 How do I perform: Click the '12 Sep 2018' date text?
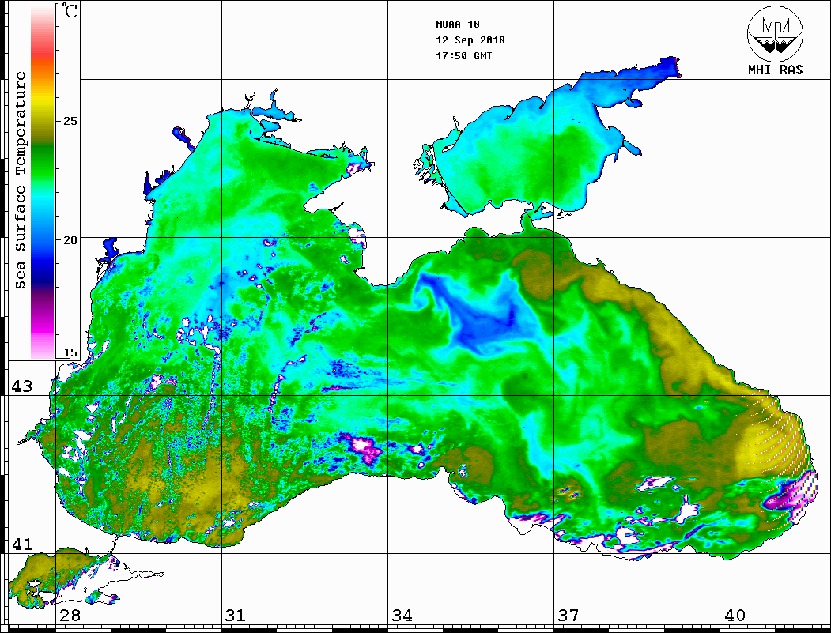(470, 40)
